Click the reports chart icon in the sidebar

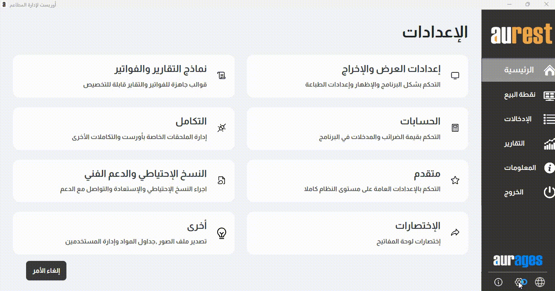[549, 143]
